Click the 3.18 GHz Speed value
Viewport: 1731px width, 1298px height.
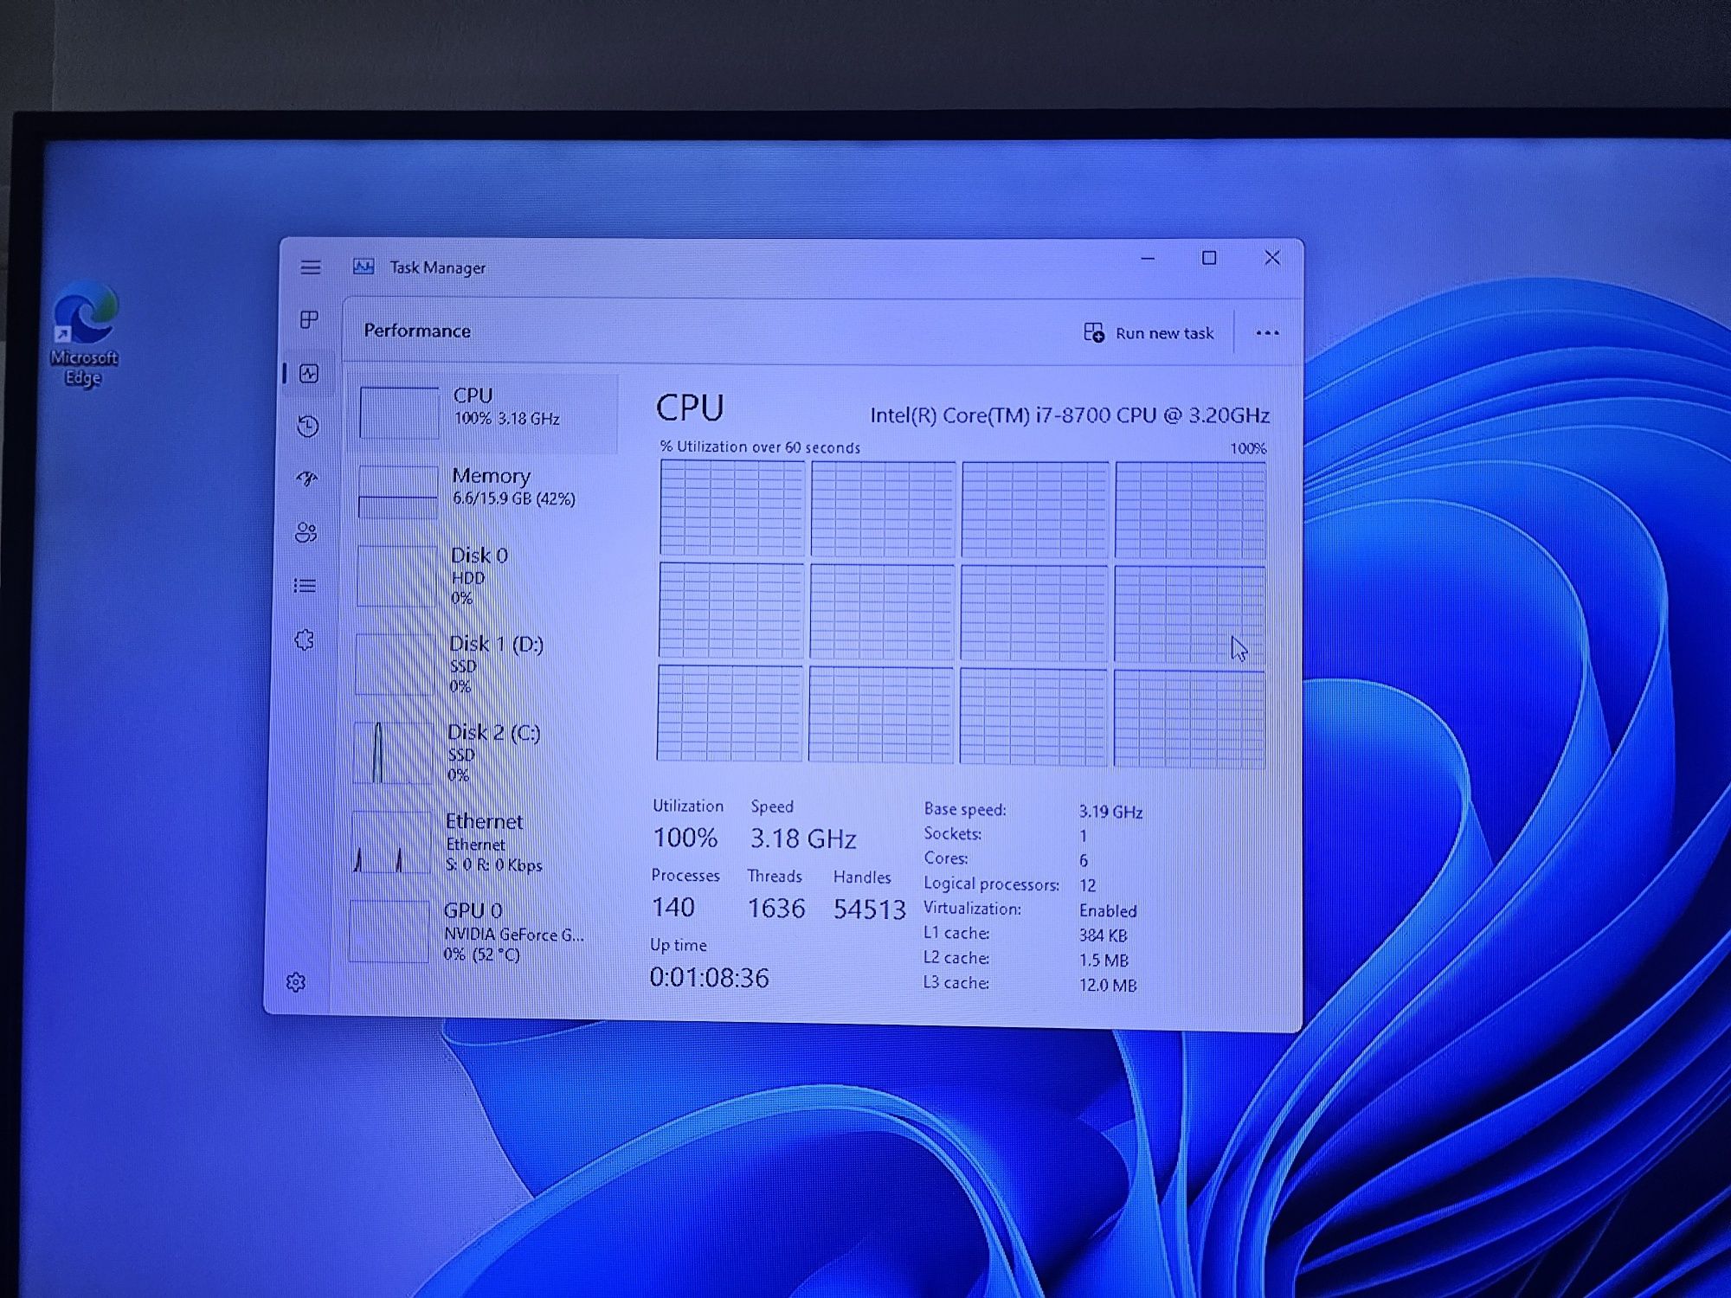802,839
